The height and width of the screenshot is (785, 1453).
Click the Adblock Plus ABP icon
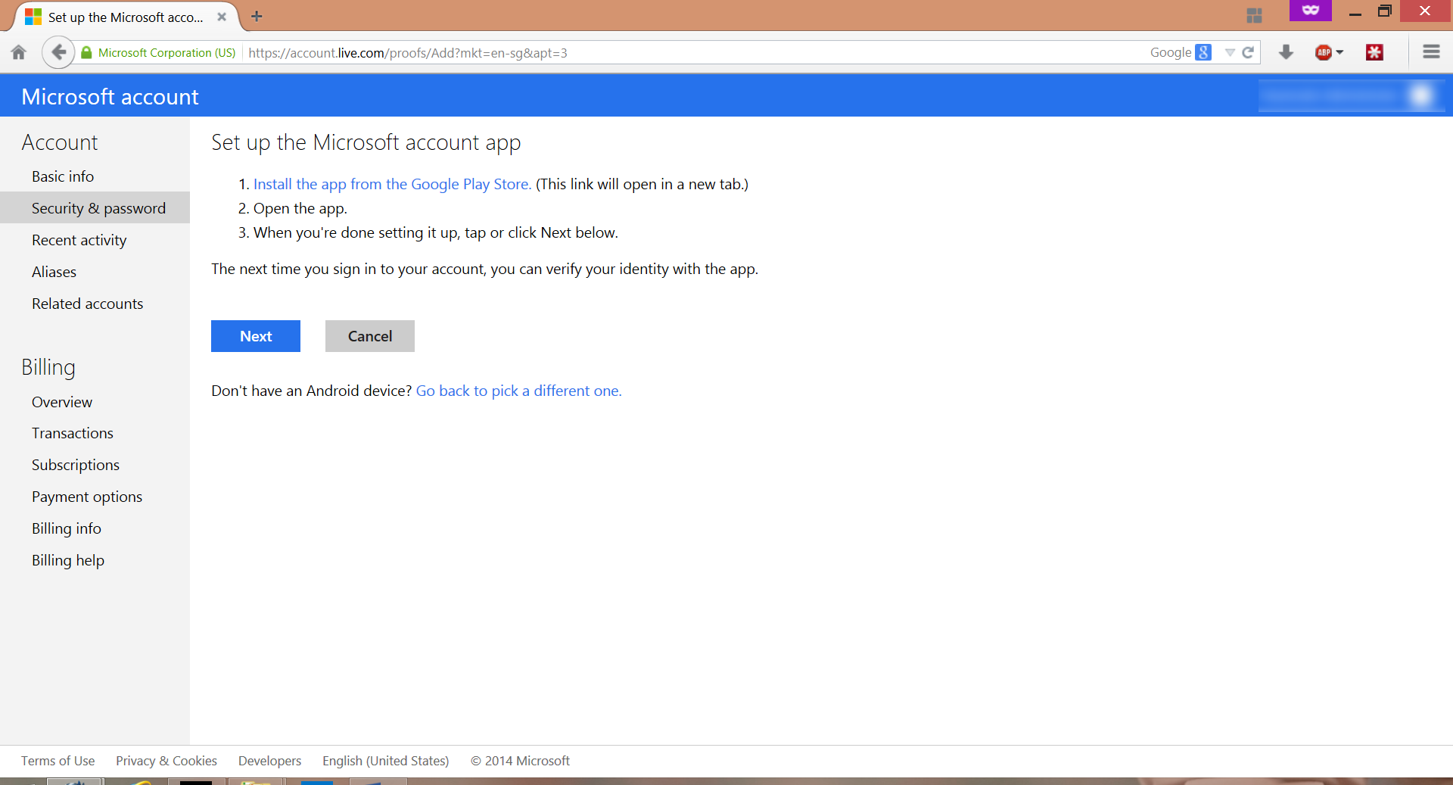[1324, 52]
